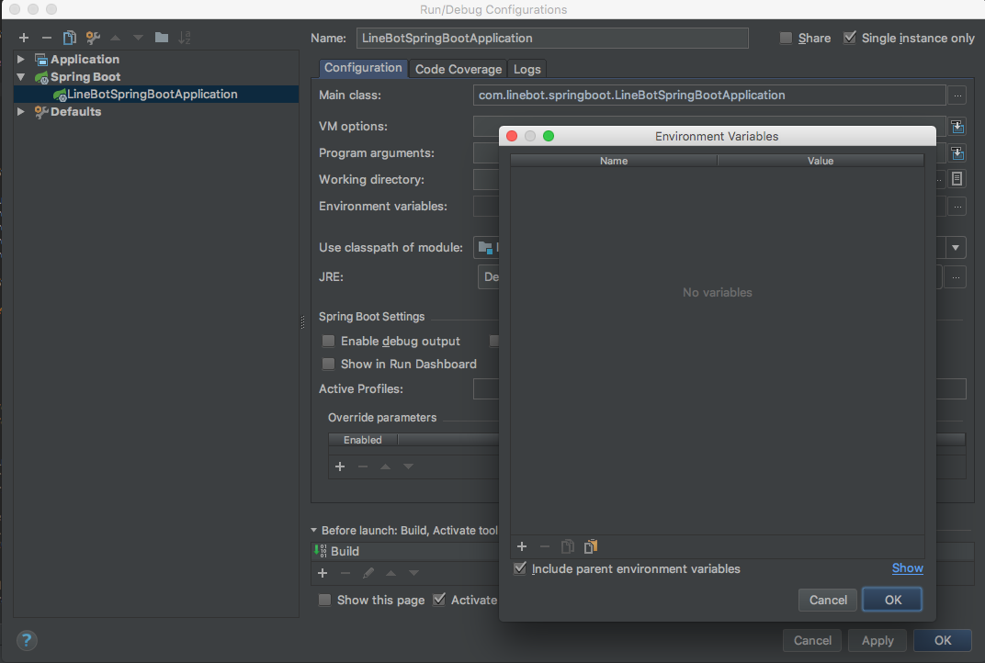Viewport: 985px width, 663px height.
Task: Toggle Show in Run Dashboard checkbox
Action: [x=328, y=365]
